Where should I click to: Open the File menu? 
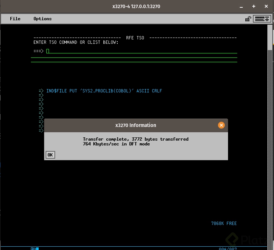click(x=15, y=19)
